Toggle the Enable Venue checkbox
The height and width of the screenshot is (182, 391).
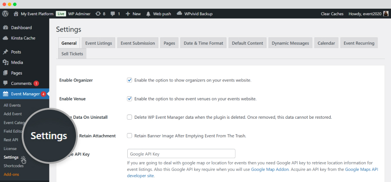coord(129,99)
